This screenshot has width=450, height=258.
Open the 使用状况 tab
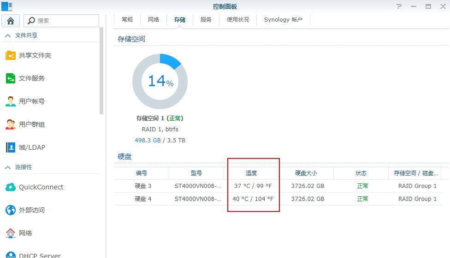coord(237,20)
